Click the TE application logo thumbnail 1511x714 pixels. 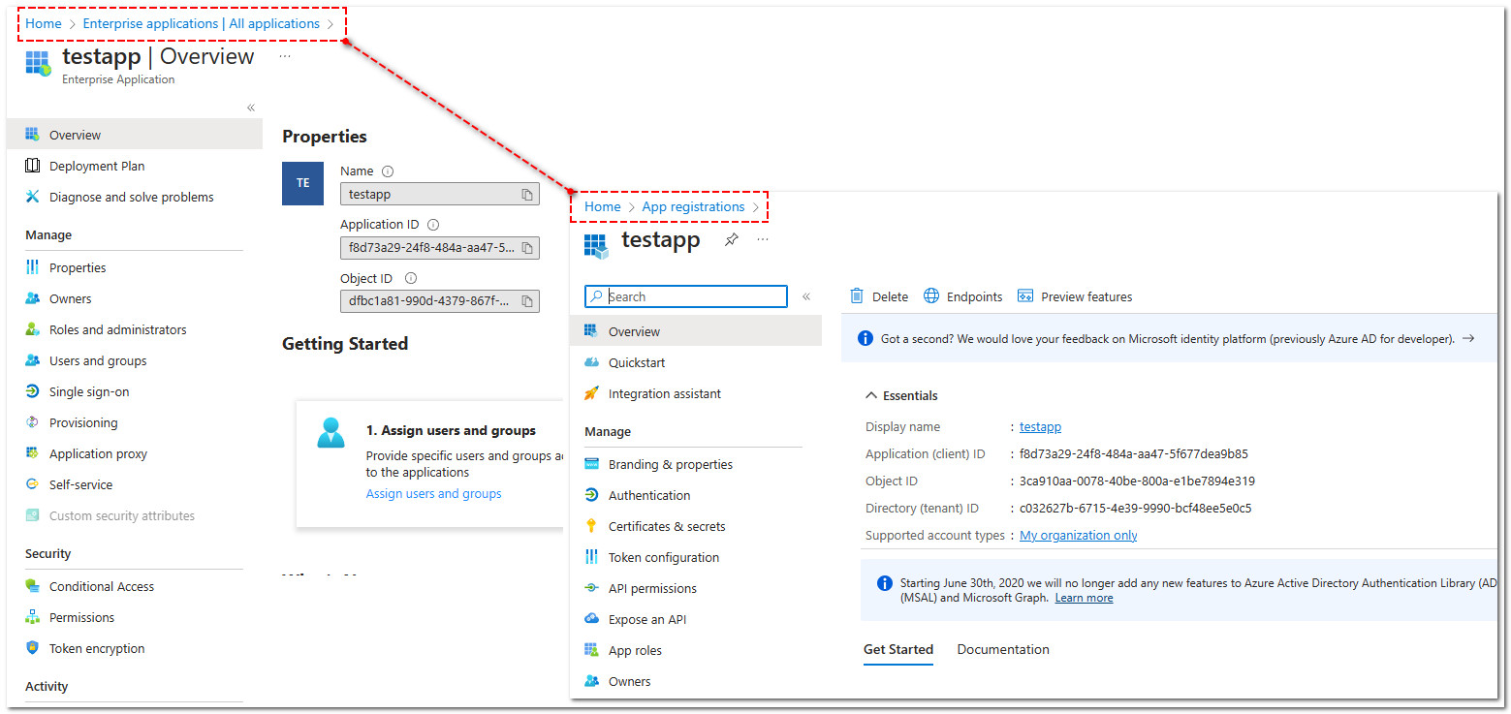pos(302,183)
